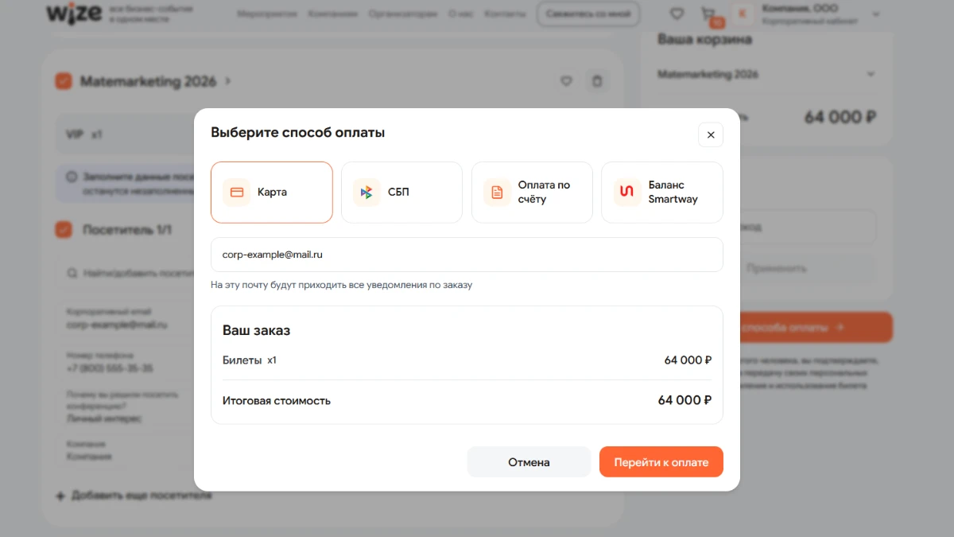Click the Ваша корзина heading
The width and height of the screenshot is (954, 537).
(704, 39)
